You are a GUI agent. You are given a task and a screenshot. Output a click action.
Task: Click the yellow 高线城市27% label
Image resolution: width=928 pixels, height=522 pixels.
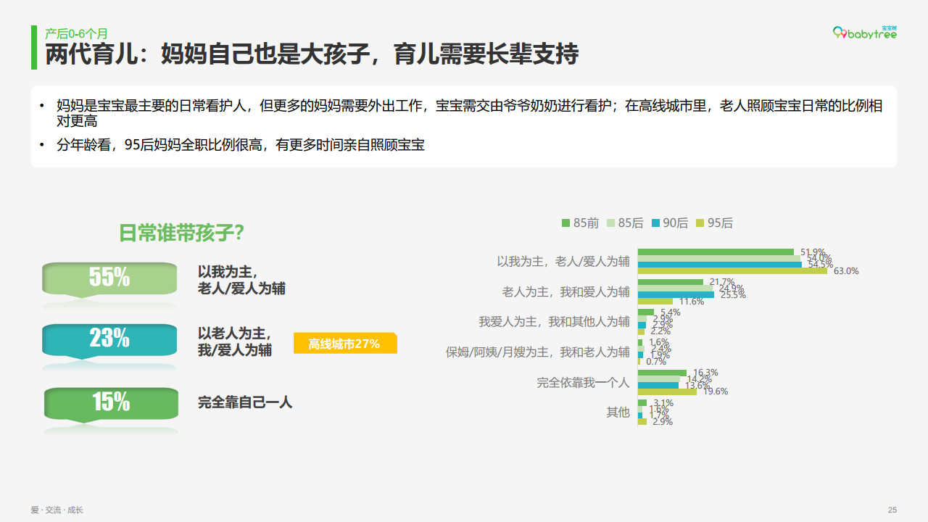tap(344, 344)
